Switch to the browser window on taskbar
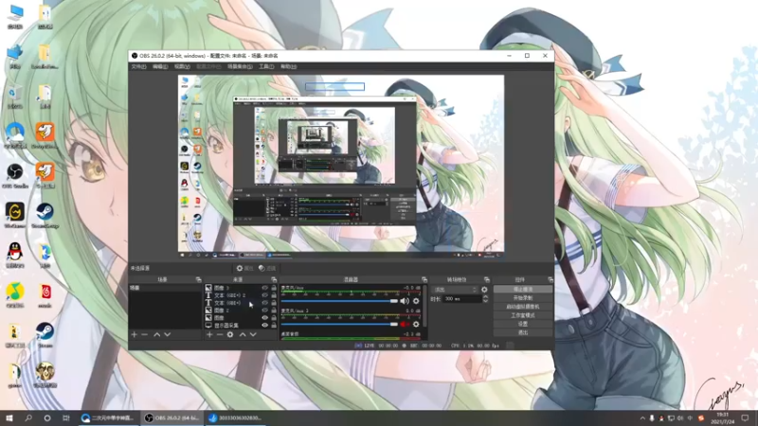This screenshot has height=426, width=758. 108,417
